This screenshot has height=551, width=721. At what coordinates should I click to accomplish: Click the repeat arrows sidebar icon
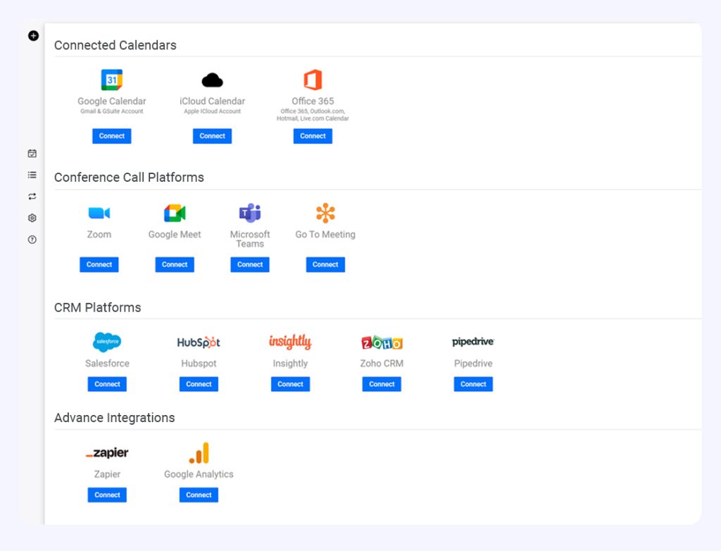pyautogui.click(x=32, y=197)
